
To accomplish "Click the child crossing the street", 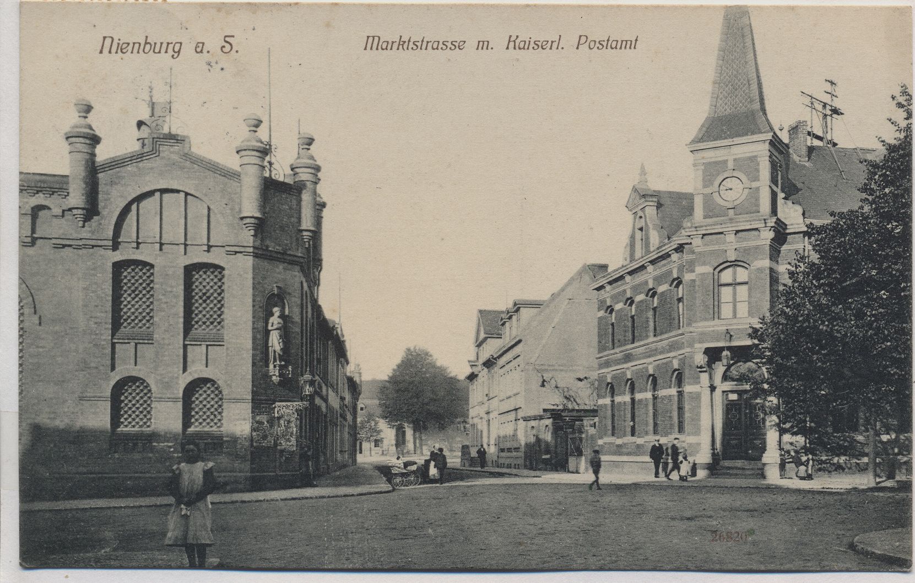I will click(x=594, y=469).
